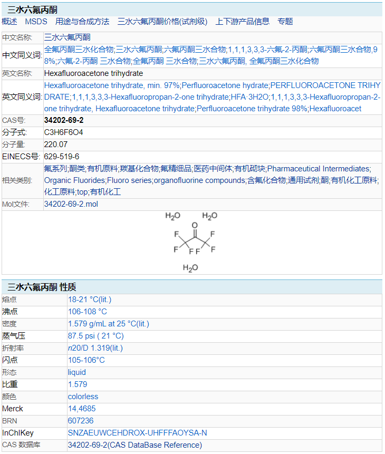Click the 比重 value 1.579
385x454 pixels.
[x=78, y=384]
